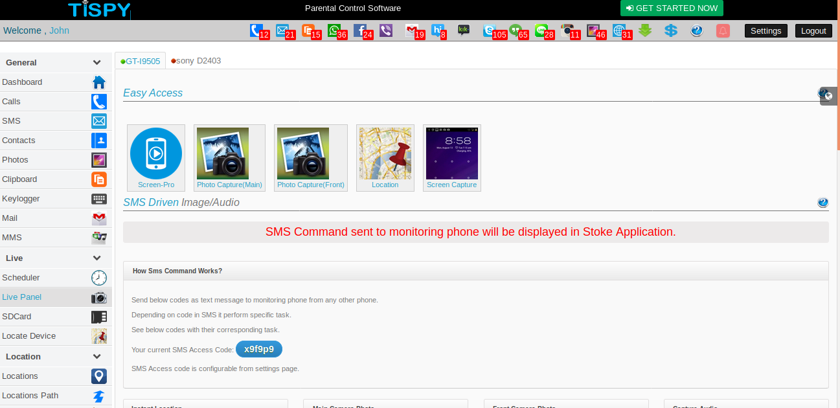The height and width of the screenshot is (408, 840).
Task: Switch to the sony D2403 device tab
Action: pos(196,61)
